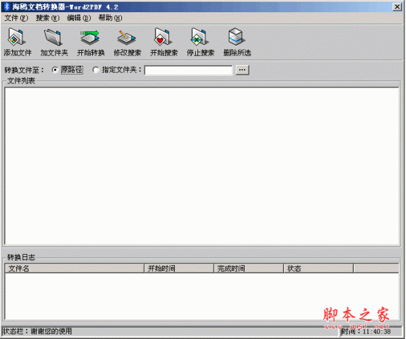Click the 停止搜索 (stop search) icon
This screenshot has width=406, height=339.
(201, 41)
